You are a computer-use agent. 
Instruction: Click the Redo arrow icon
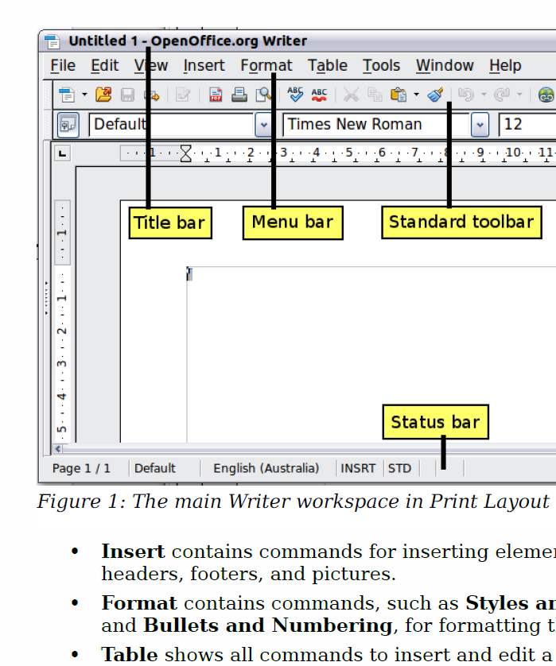tap(502, 95)
